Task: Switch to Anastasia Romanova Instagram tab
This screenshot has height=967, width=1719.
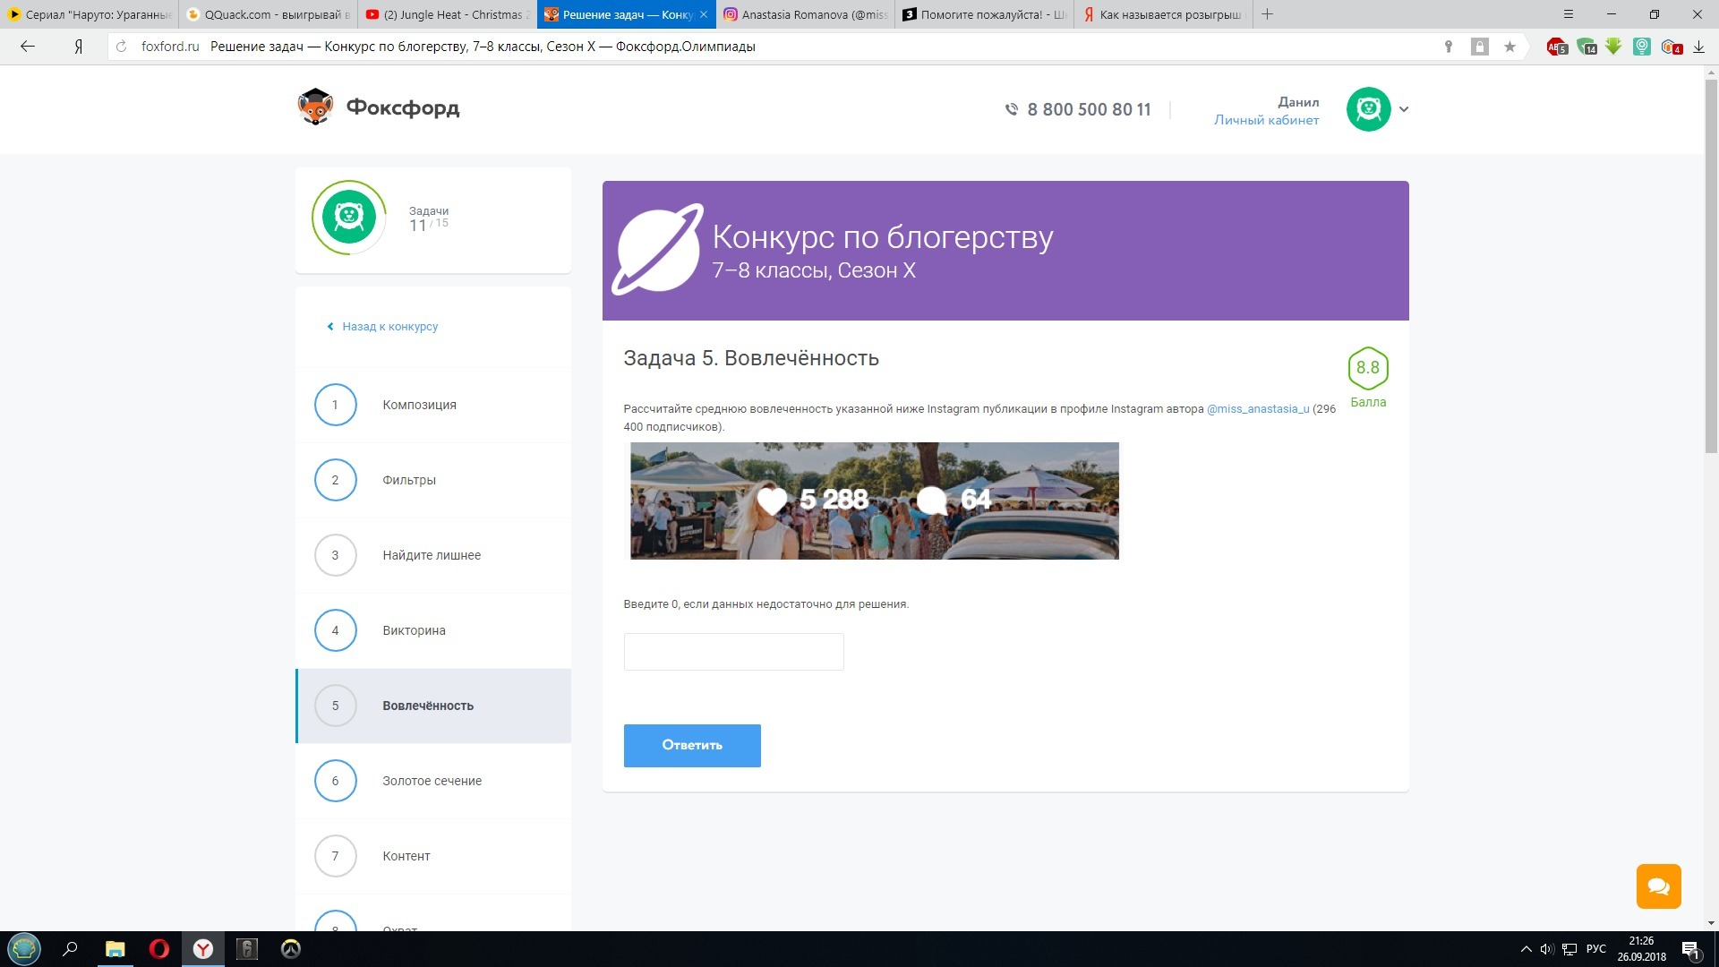Action: pyautogui.click(x=804, y=14)
